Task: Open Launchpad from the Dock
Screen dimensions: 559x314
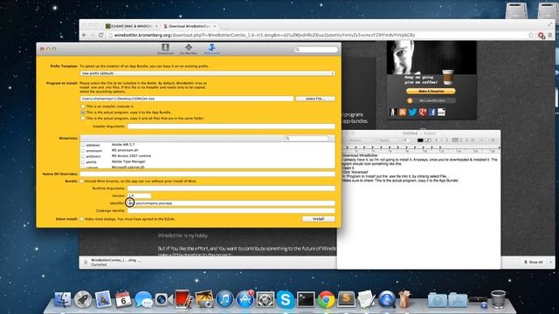Action: pyautogui.click(x=83, y=299)
